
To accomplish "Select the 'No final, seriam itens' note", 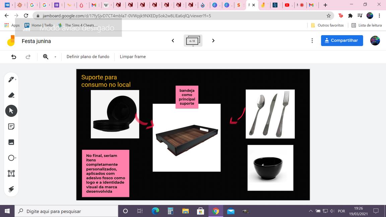I will tap(106, 173).
